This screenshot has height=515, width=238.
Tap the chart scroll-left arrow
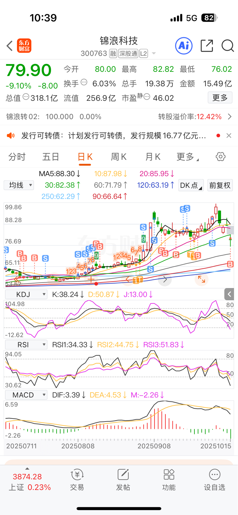click(x=128, y=279)
